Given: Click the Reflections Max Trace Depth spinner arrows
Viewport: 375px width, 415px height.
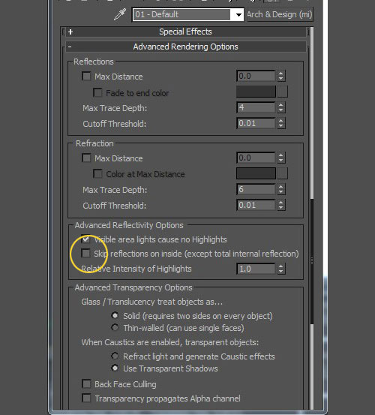Looking at the screenshot, I should click(x=281, y=107).
